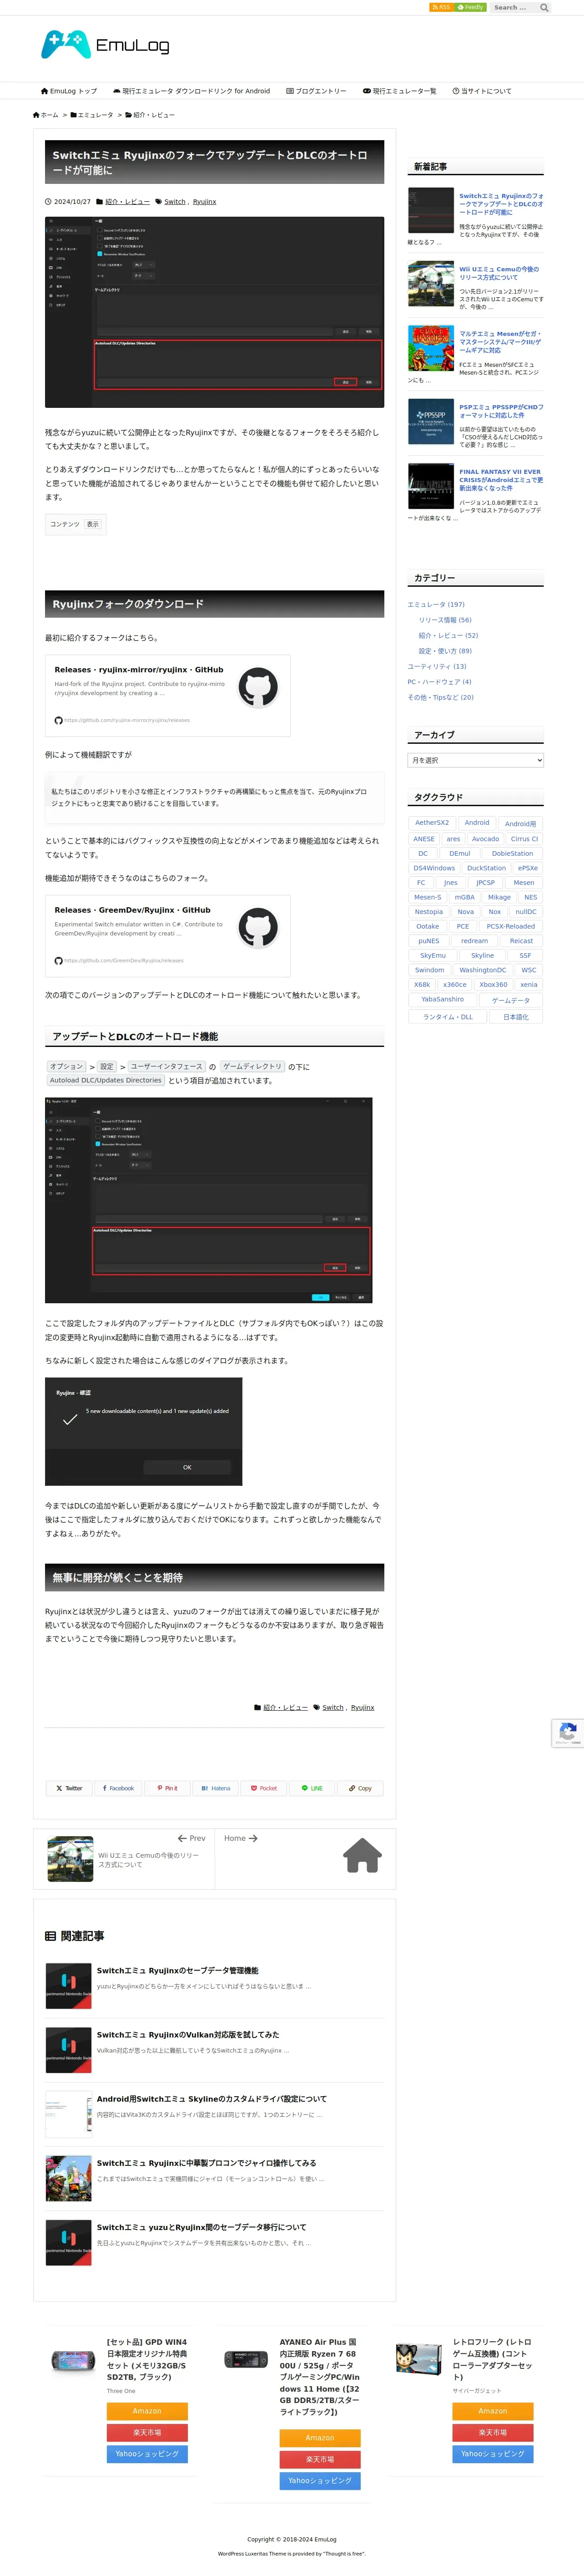
Task: Open the 月を選択 archive dropdown
Action: coord(476,760)
